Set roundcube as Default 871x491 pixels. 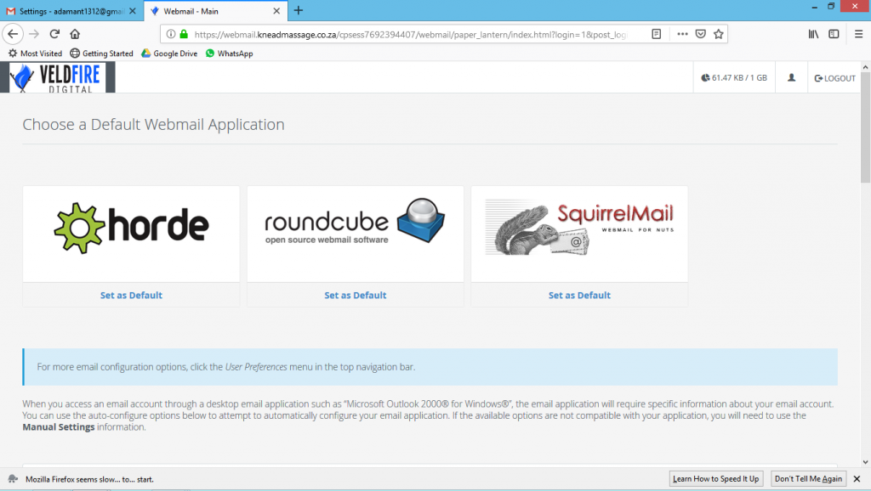[355, 295]
